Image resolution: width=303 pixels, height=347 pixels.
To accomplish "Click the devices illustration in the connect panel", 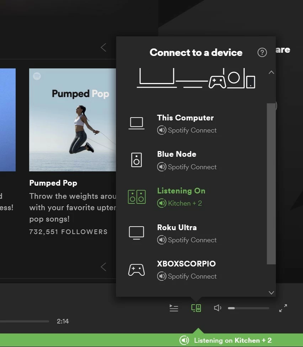I will tap(196, 78).
